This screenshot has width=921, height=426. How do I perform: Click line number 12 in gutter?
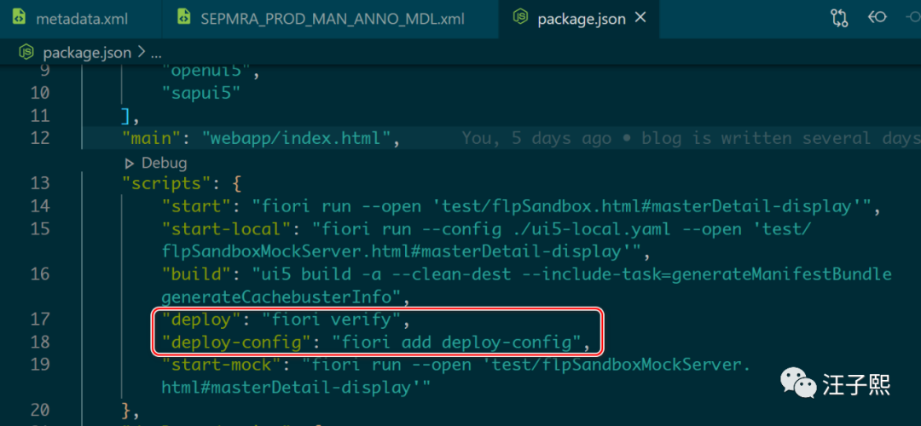point(38,139)
